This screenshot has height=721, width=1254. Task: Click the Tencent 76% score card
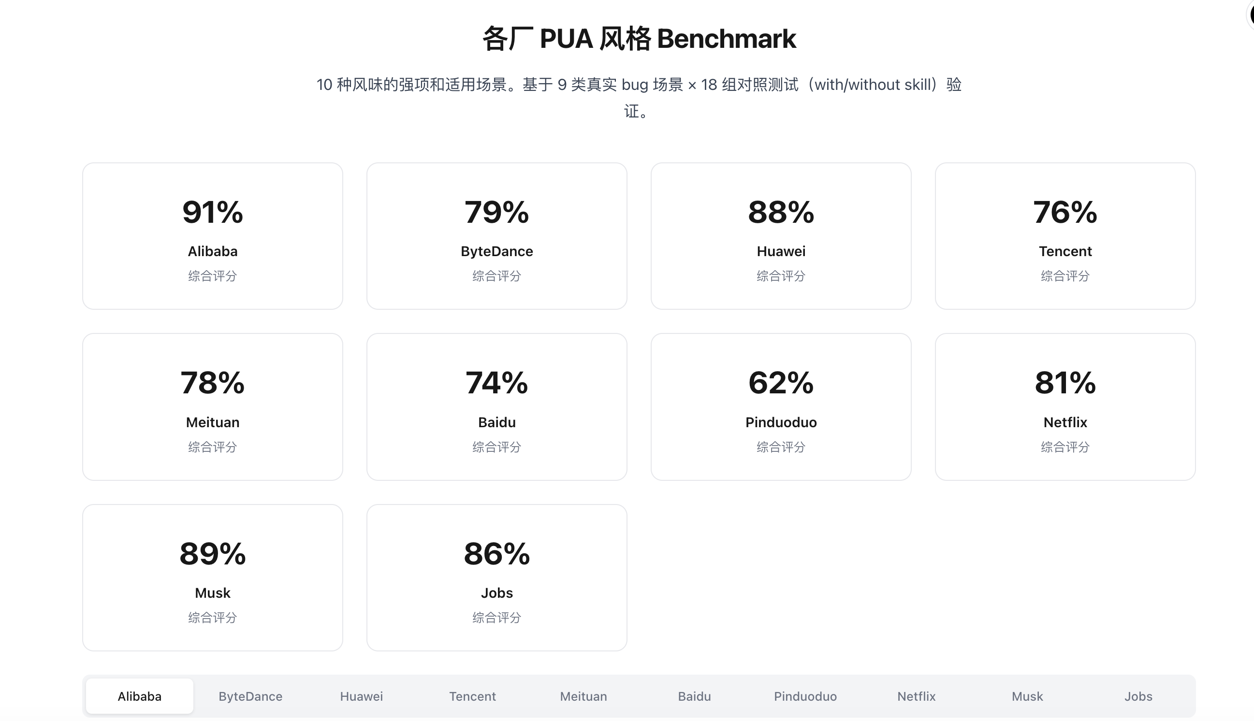1065,236
